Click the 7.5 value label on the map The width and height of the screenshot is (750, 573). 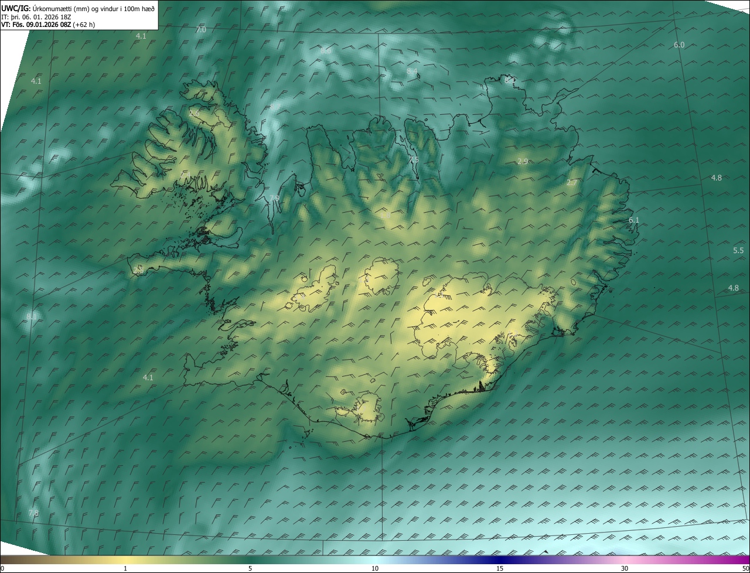click(x=414, y=159)
